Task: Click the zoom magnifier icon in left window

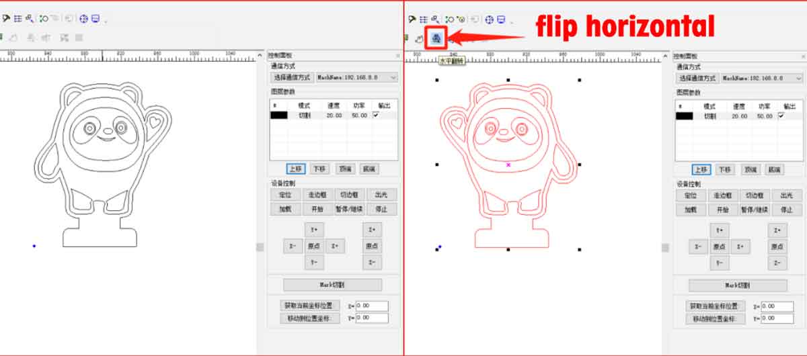Action: pyautogui.click(x=30, y=19)
